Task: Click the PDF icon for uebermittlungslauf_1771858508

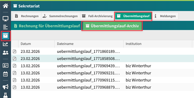Action: point(15,58)
